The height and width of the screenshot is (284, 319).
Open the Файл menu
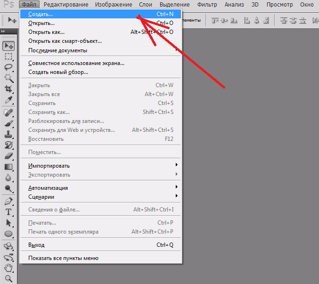(x=29, y=4)
